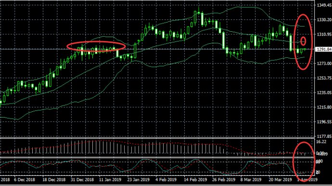Select the 4 Feb 2019 date label
The height and width of the screenshot is (186, 332).
(x=166, y=180)
